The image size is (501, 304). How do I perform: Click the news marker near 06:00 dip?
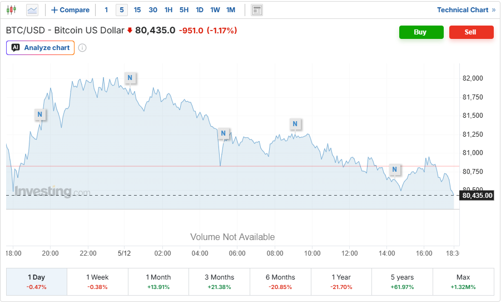click(224, 133)
